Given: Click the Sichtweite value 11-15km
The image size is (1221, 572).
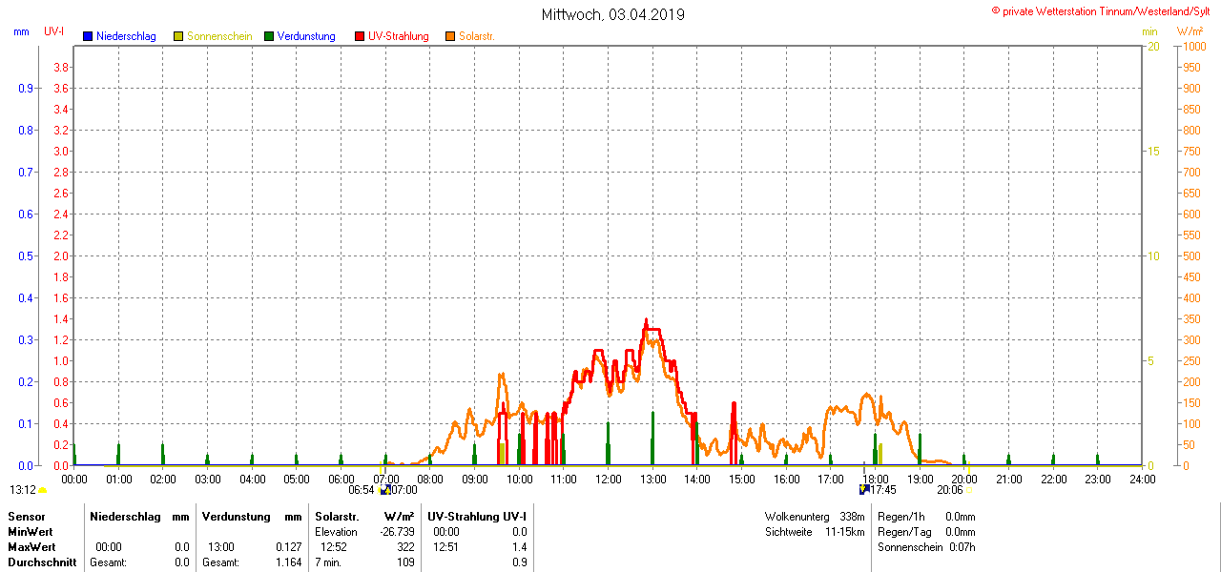Looking at the screenshot, I should (844, 532).
